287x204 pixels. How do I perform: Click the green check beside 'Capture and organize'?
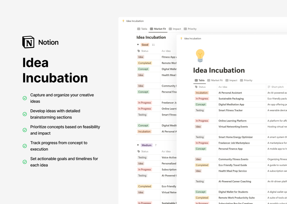click(x=25, y=98)
